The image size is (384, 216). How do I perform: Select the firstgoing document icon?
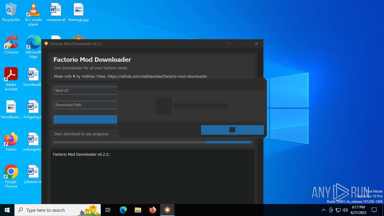click(32, 109)
